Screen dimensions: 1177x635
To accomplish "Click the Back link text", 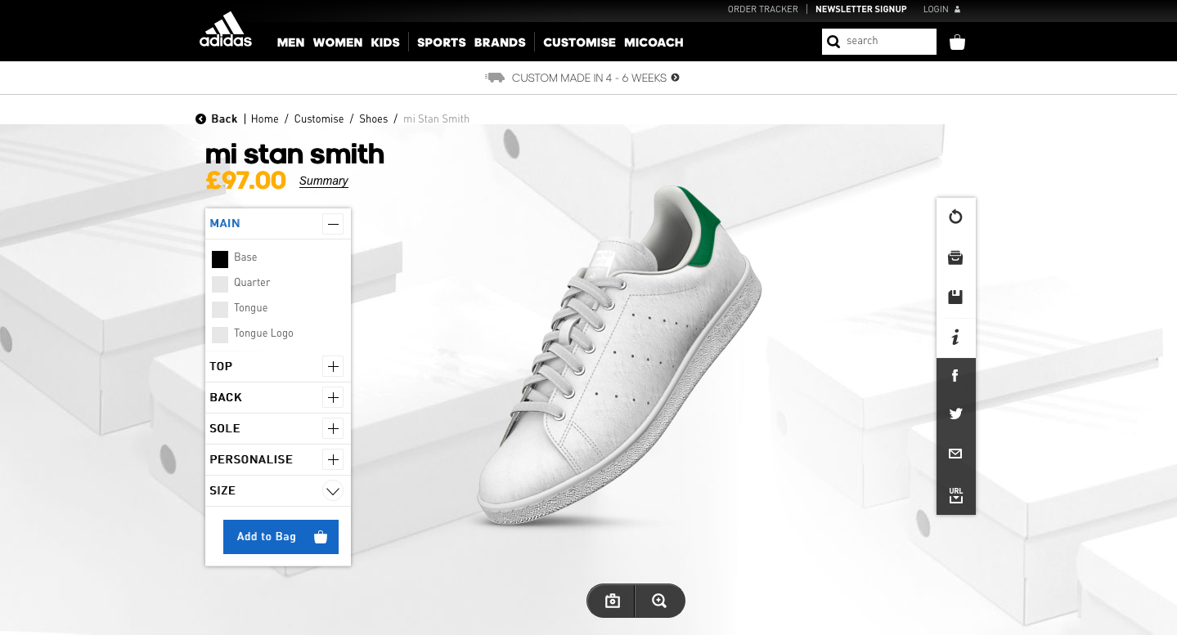I will [224, 119].
